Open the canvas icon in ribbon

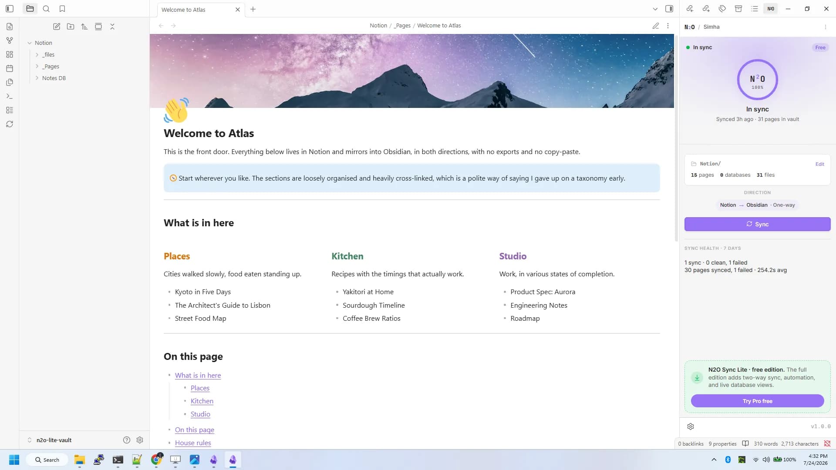click(10, 54)
